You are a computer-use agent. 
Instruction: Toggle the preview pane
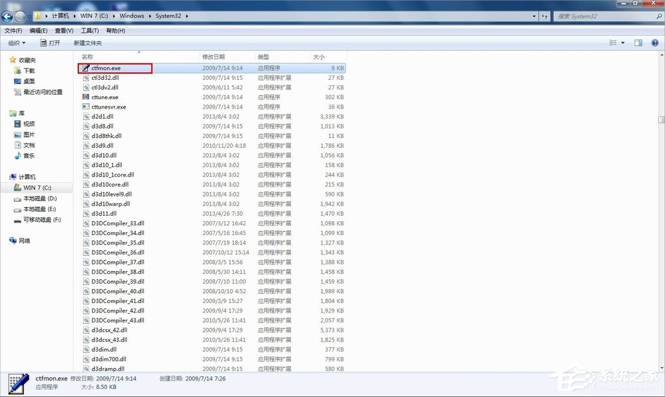(x=637, y=43)
